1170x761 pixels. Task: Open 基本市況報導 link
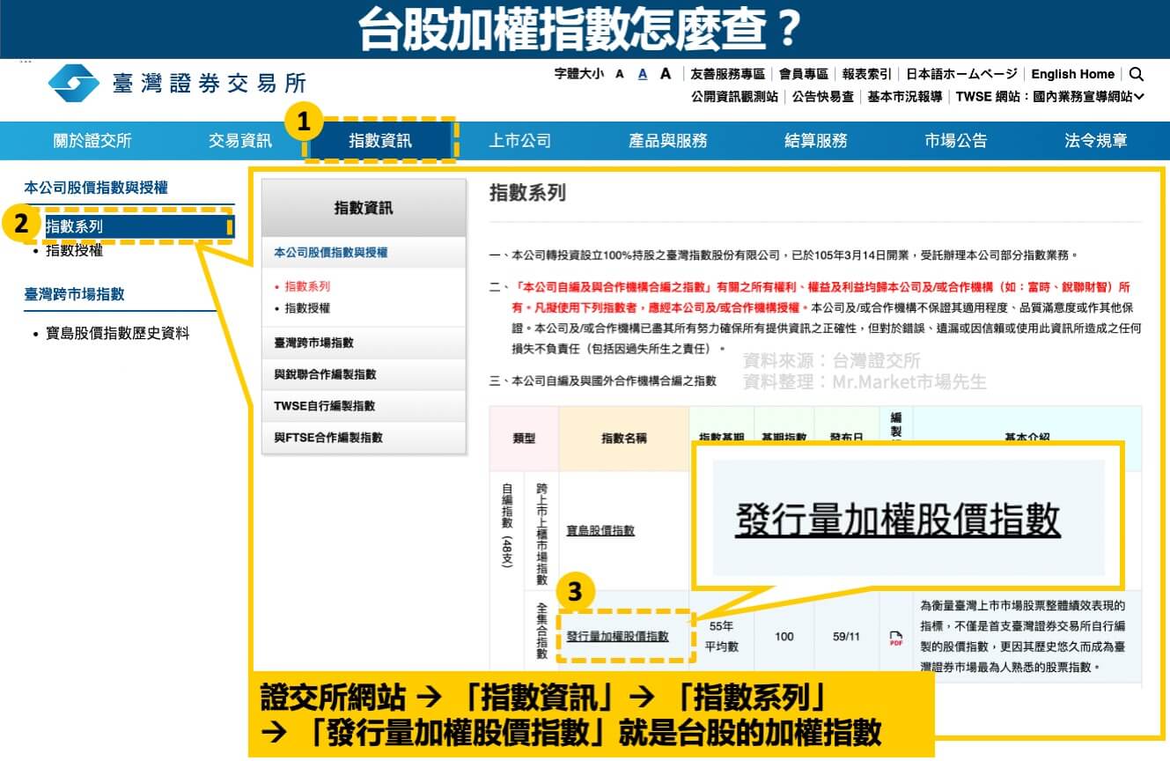(x=904, y=97)
